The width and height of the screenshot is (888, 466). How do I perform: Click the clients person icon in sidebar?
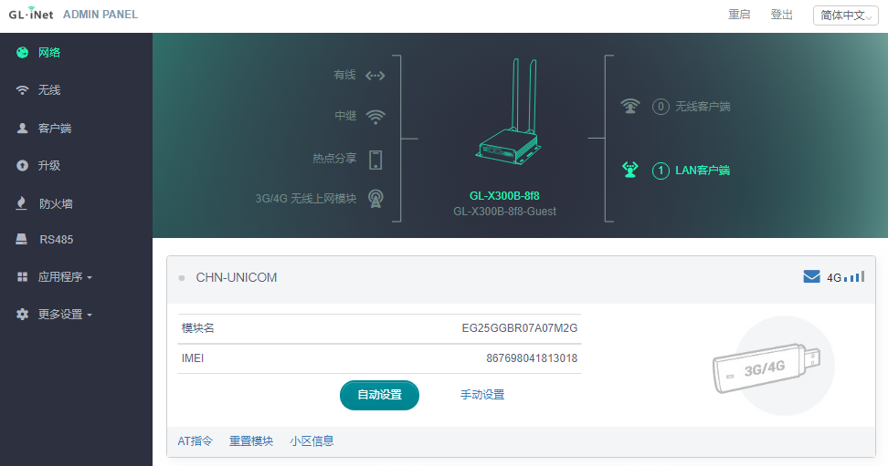tap(22, 128)
